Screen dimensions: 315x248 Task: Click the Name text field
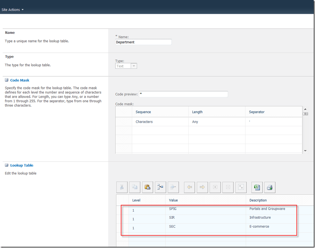pyautogui.click(x=143, y=42)
